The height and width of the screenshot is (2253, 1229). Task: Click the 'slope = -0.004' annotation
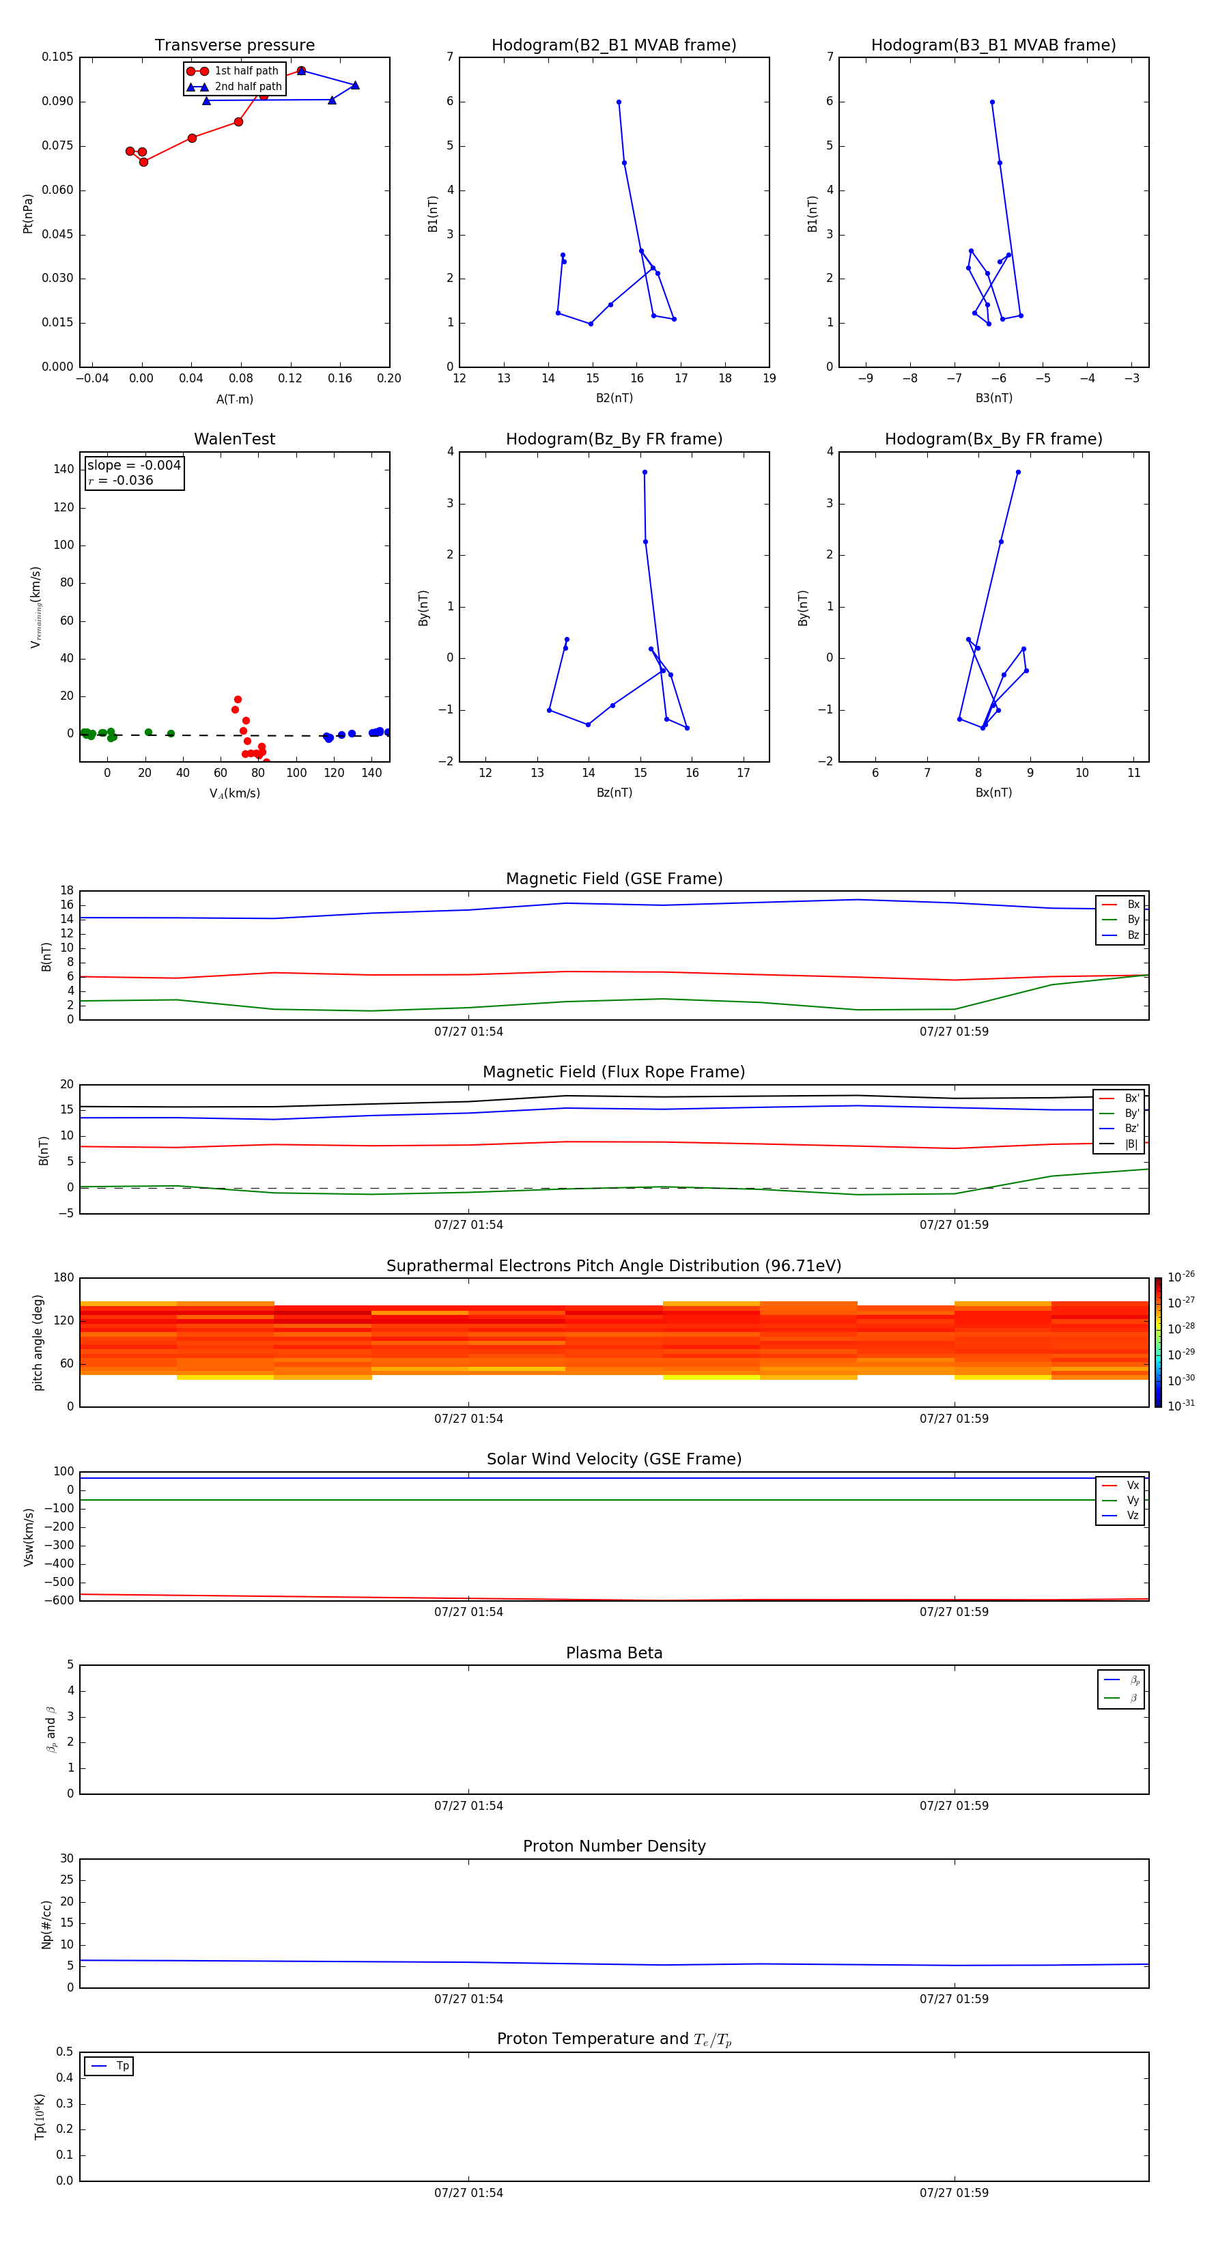[x=134, y=466]
